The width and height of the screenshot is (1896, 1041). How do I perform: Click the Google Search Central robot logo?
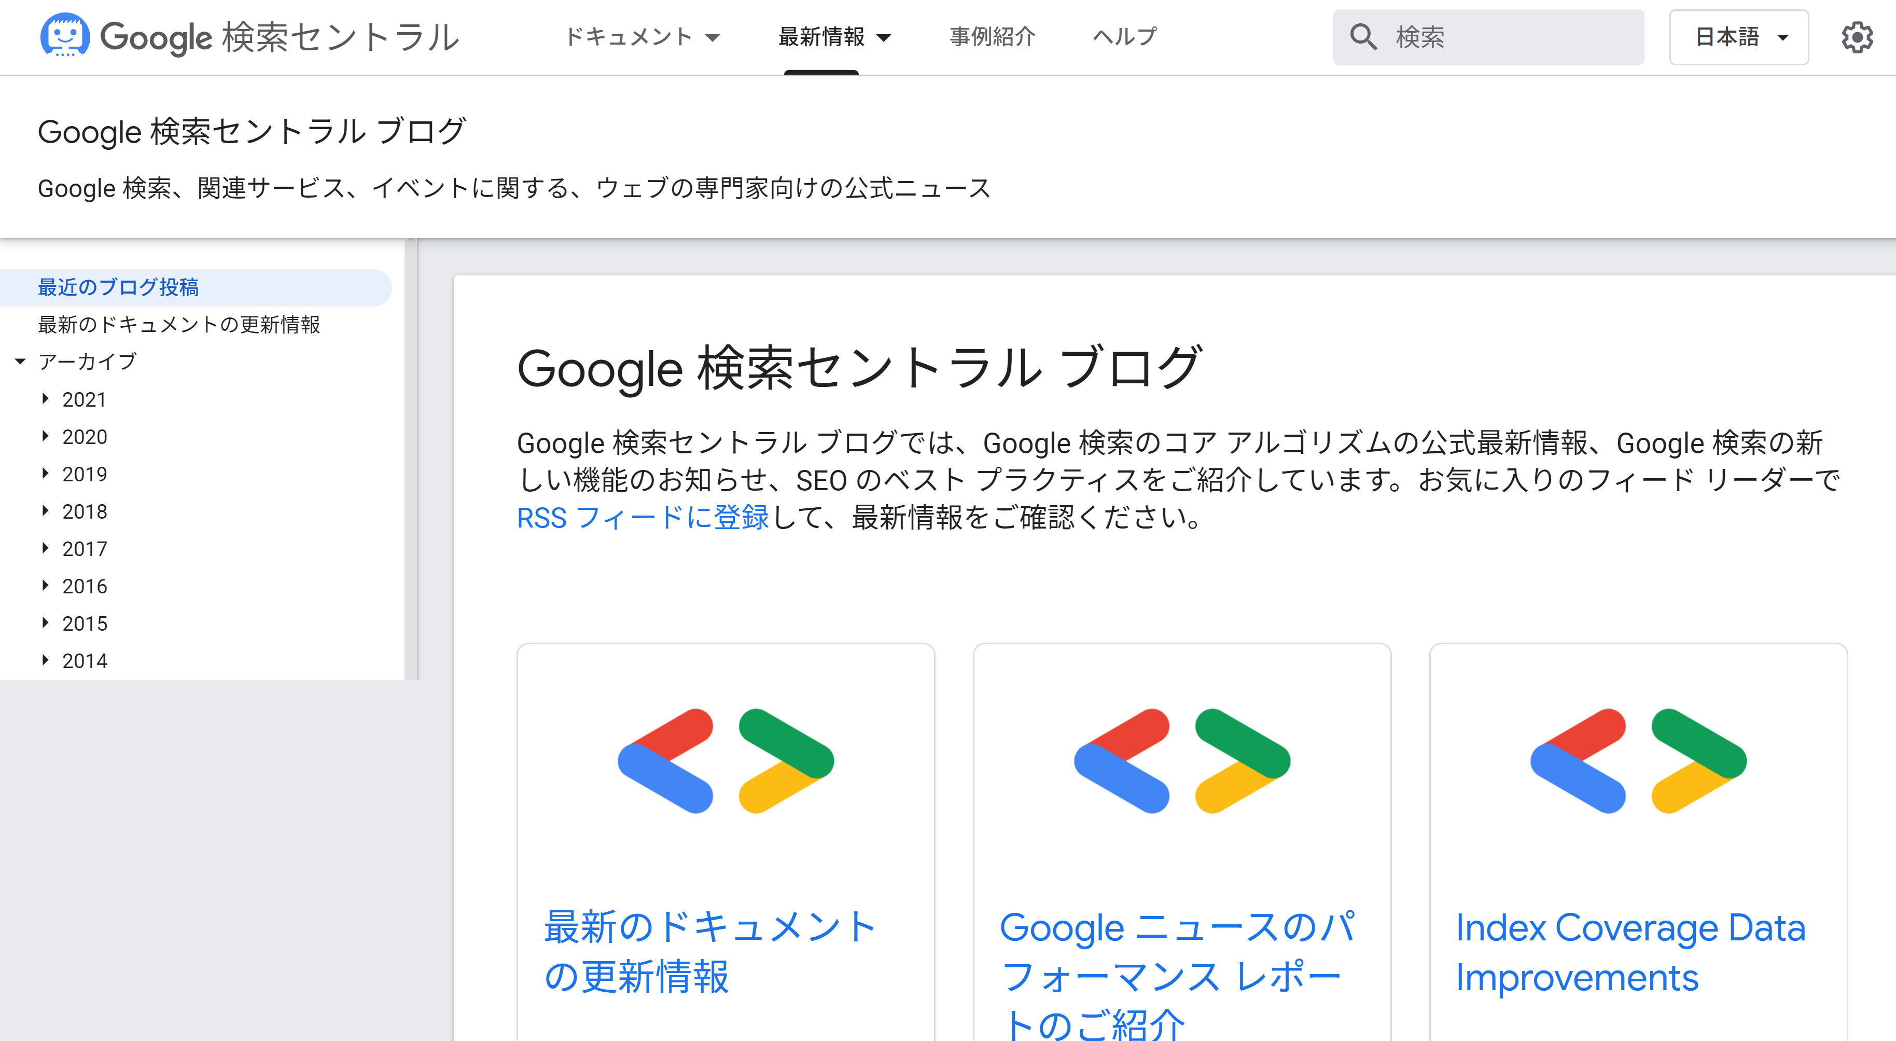click(x=65, y=35)
